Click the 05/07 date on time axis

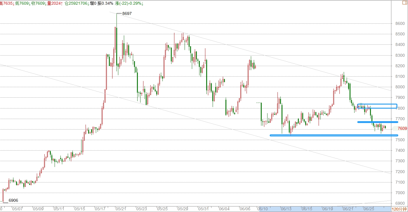(17, 209)
